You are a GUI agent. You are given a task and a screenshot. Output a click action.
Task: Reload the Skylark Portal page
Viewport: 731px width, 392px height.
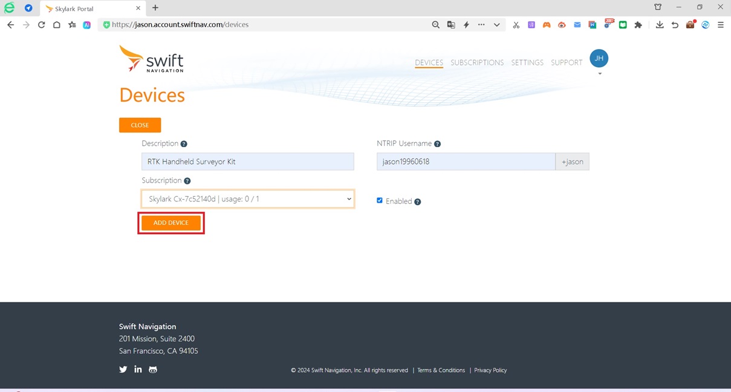click(41, 25)
